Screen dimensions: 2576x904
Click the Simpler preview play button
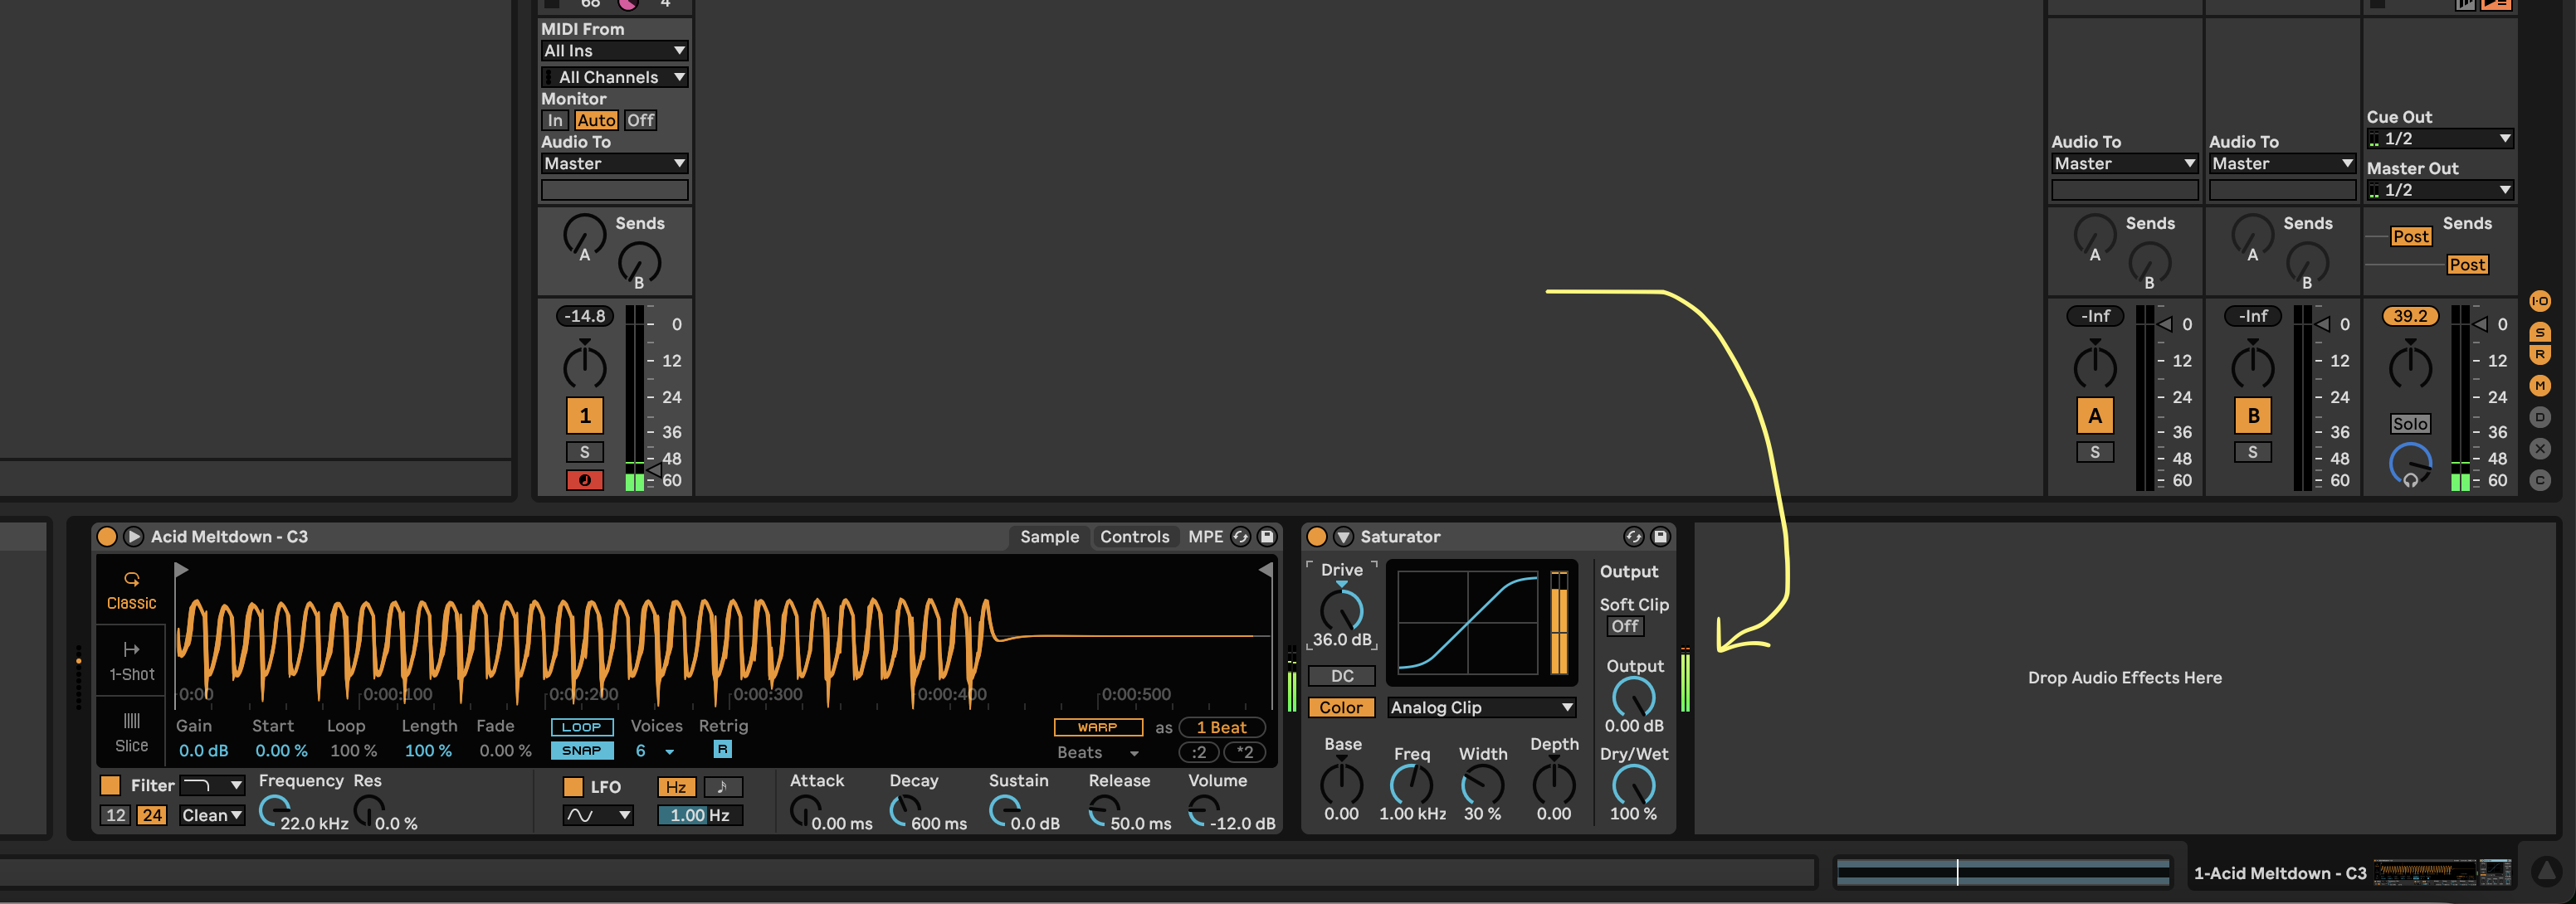pos(133,537)
